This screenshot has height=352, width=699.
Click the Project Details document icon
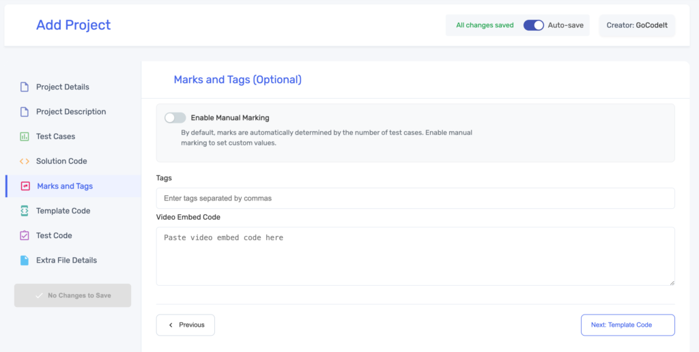tap(25, 87)
